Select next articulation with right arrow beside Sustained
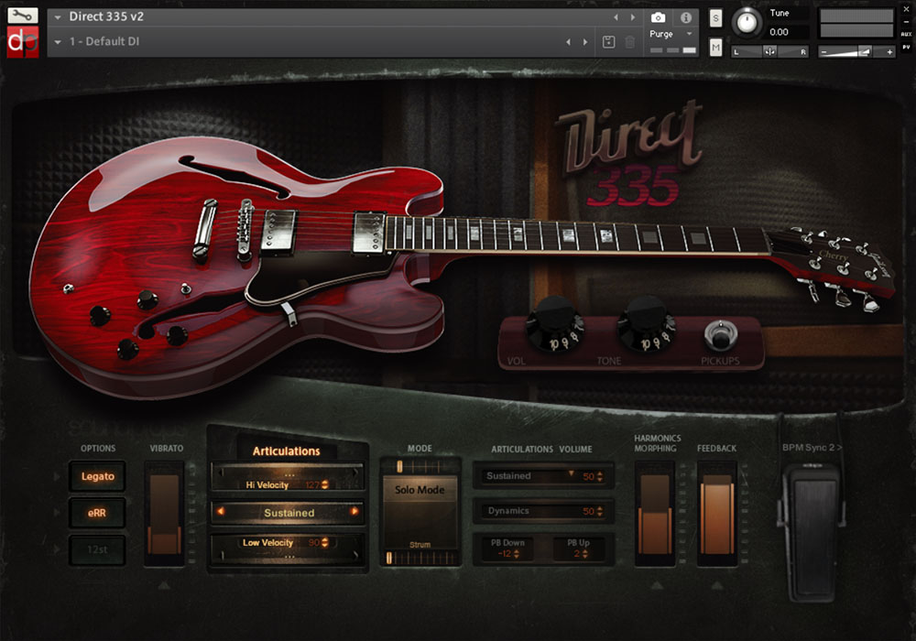 coord(354,511)
